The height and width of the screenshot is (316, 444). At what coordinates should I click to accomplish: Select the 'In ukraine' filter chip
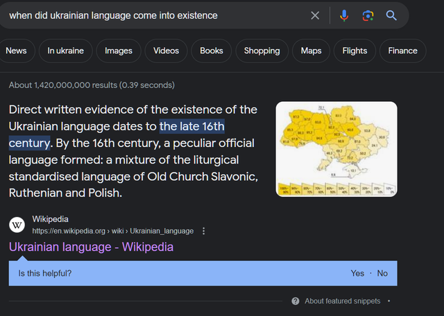(66, 51)
